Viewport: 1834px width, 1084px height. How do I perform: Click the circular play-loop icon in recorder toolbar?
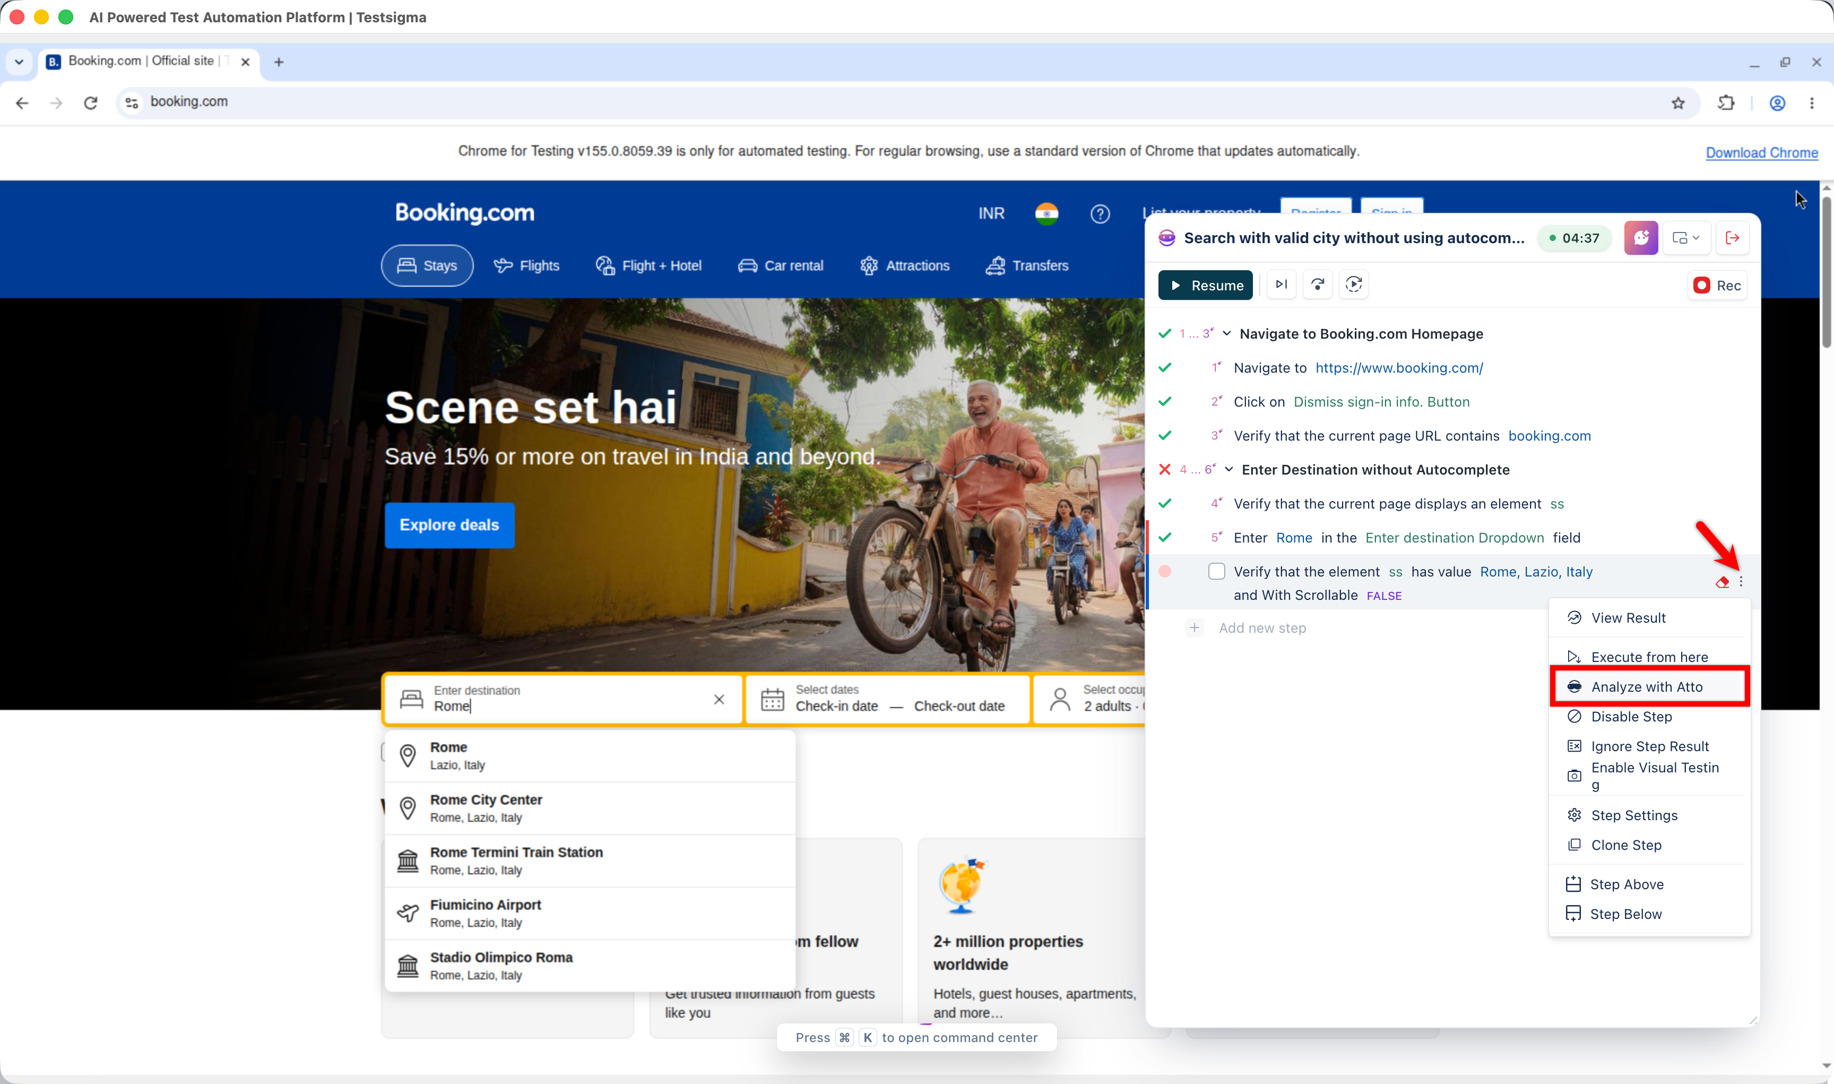pyautogui.click(x=1354, y=285)
